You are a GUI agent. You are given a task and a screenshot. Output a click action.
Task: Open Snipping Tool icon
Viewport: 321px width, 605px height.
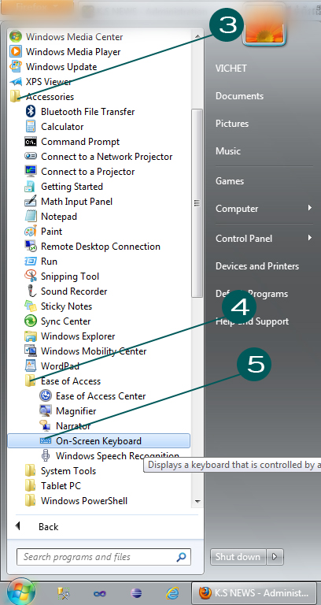[x=31, y=277]
